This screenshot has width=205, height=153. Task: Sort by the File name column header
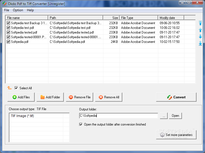[x=27, y=18]
